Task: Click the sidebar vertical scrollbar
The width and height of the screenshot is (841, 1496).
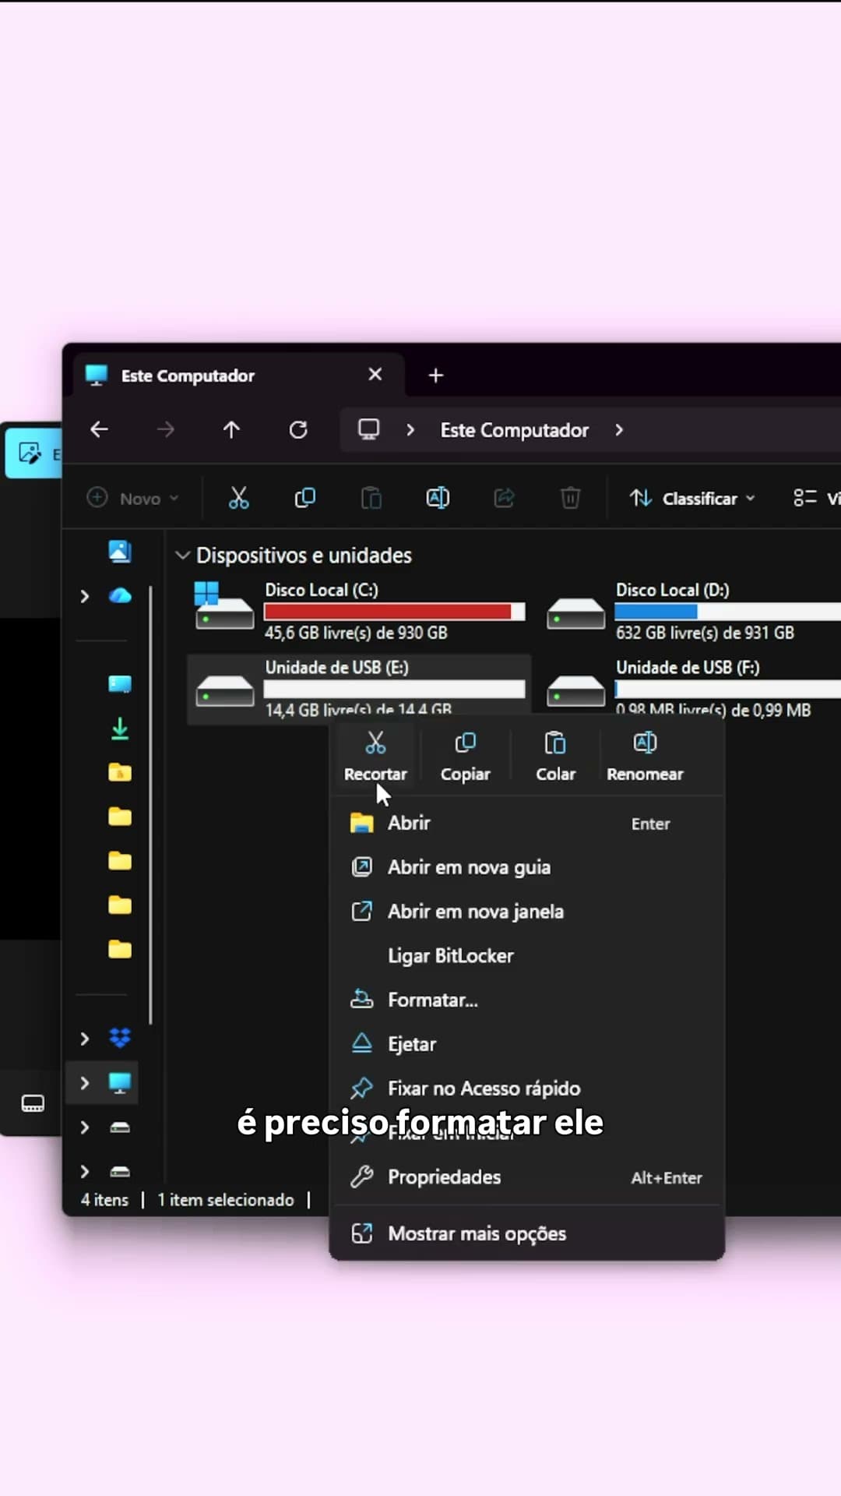Action: [150, 804]
